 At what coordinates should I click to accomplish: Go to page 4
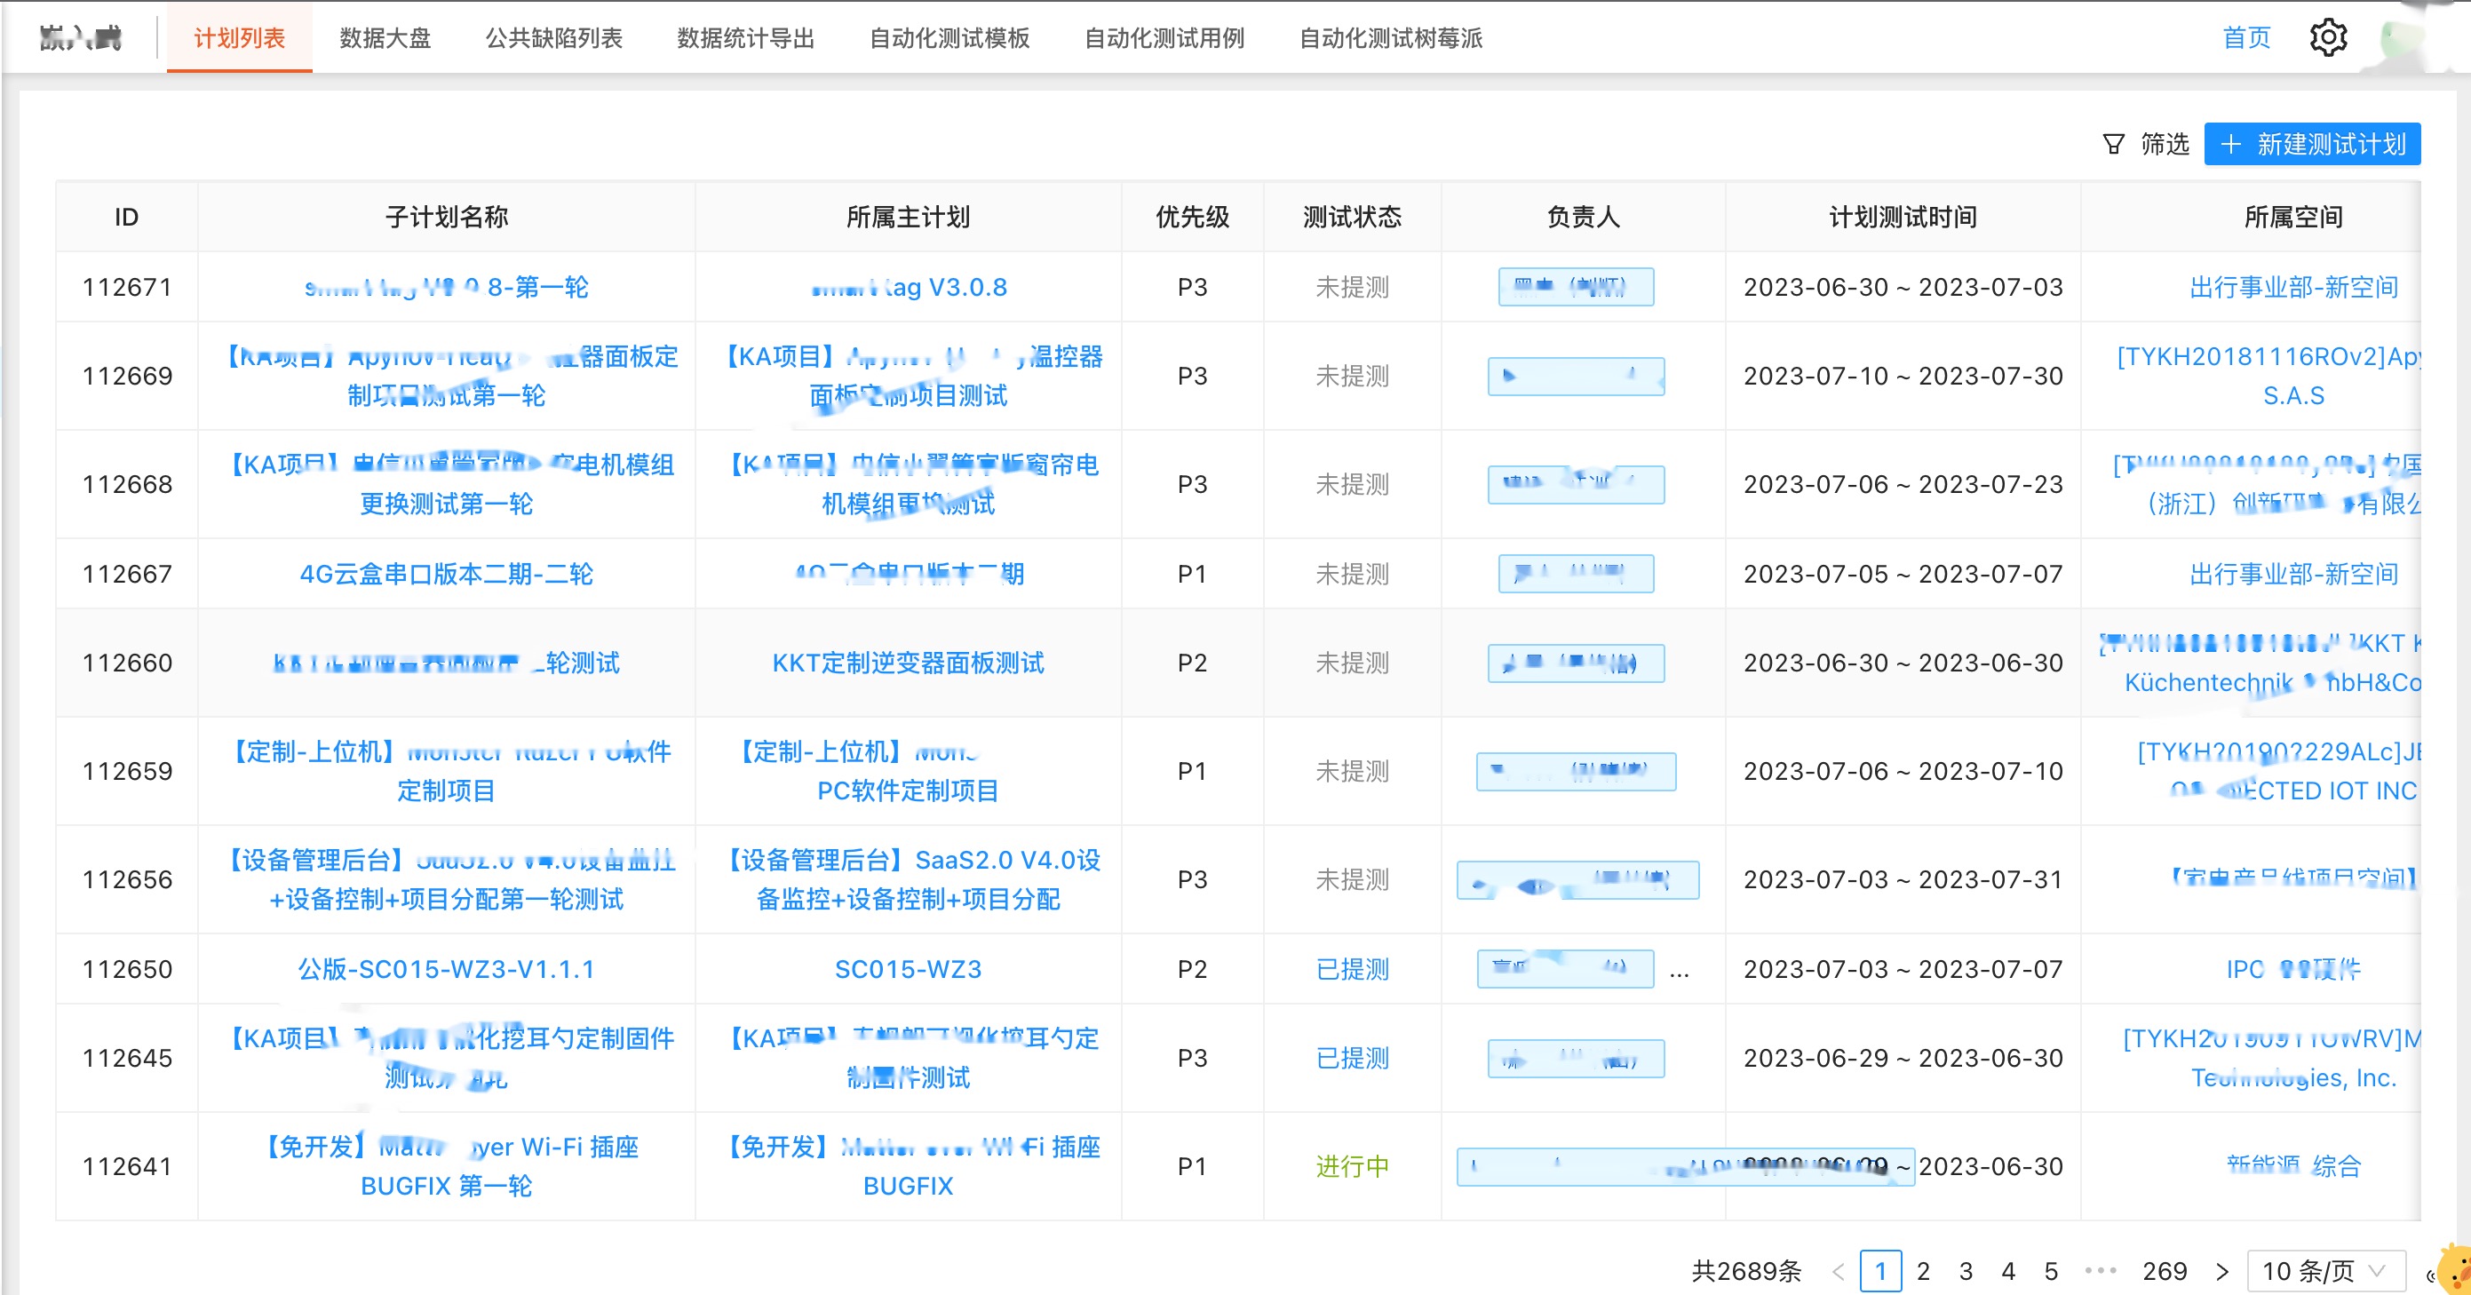click(x=2008, y=1271)
